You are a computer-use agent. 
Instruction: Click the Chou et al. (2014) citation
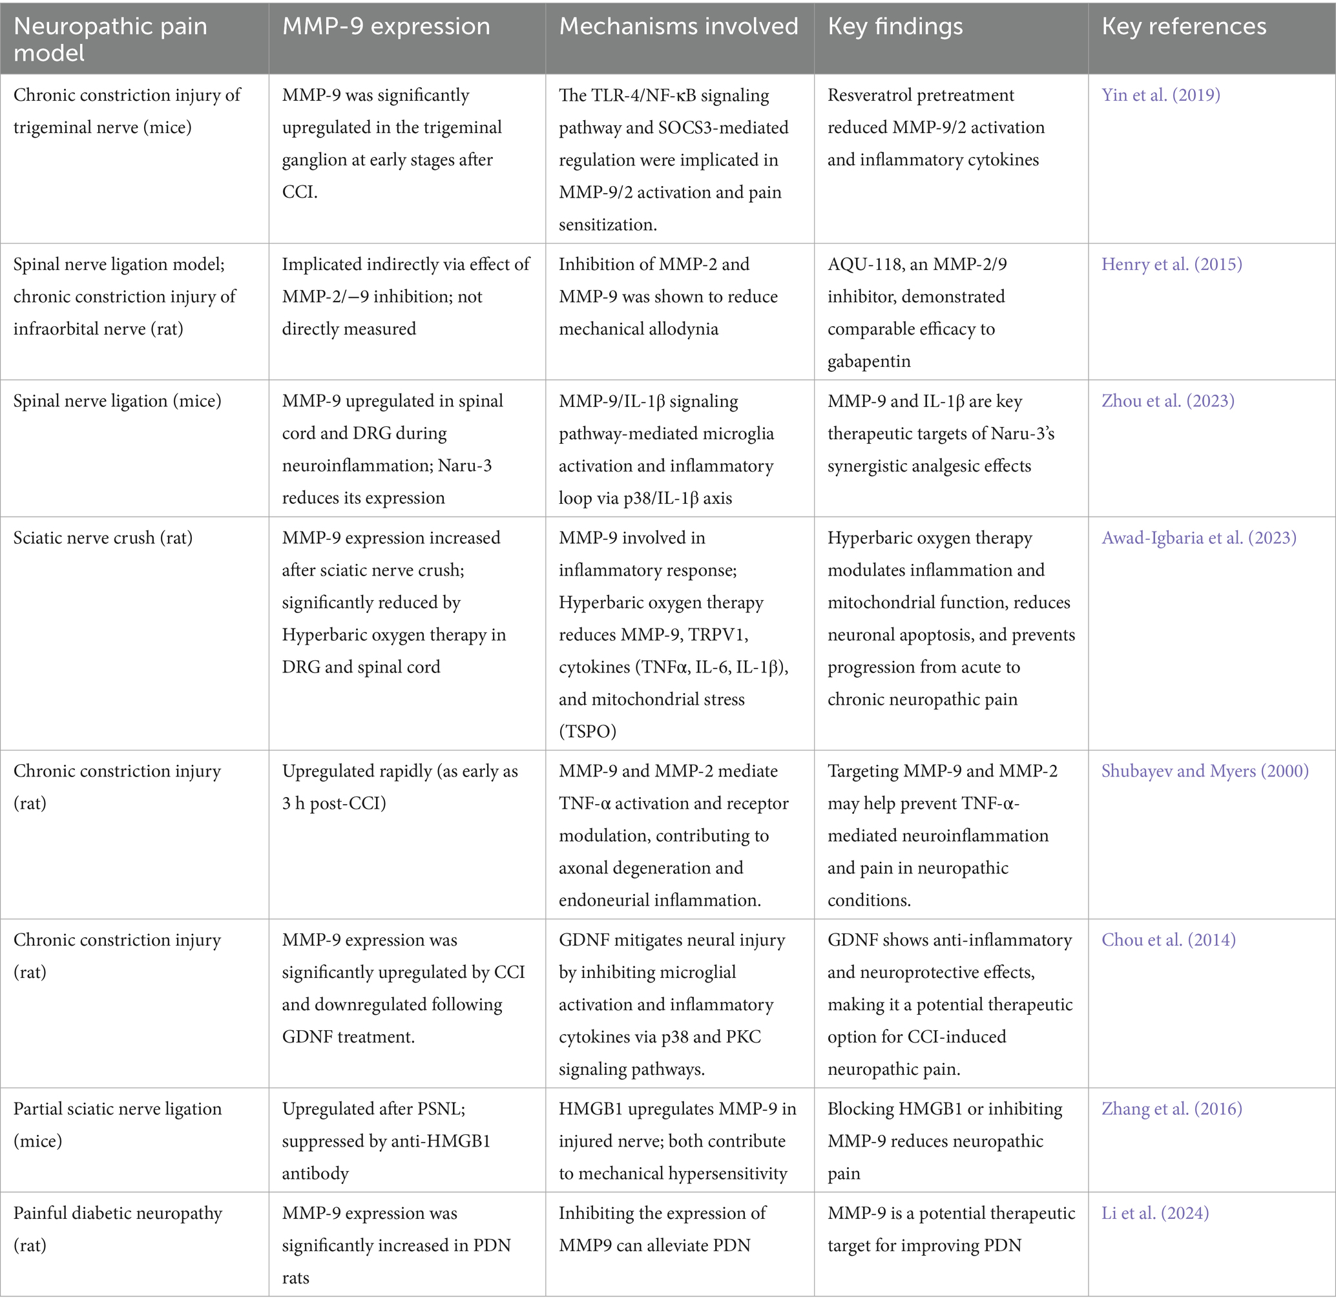[x=1168, y=940]
